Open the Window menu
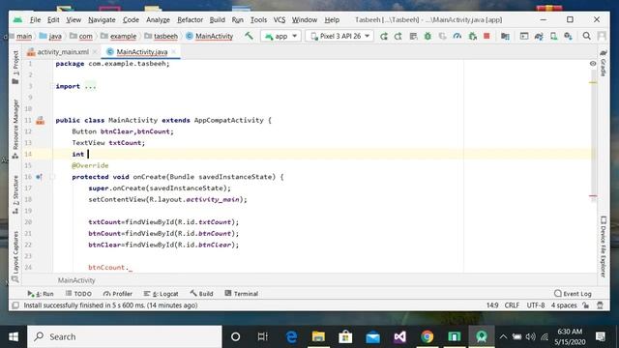Image resolution: width=619 pixels, height=348 pixels. (305, 19)
